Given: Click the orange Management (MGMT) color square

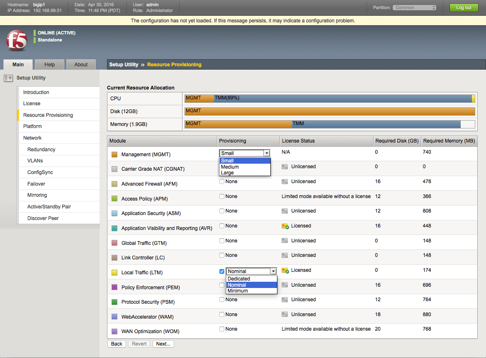Looking at the screenshot, I should click(x=114, y=155).
